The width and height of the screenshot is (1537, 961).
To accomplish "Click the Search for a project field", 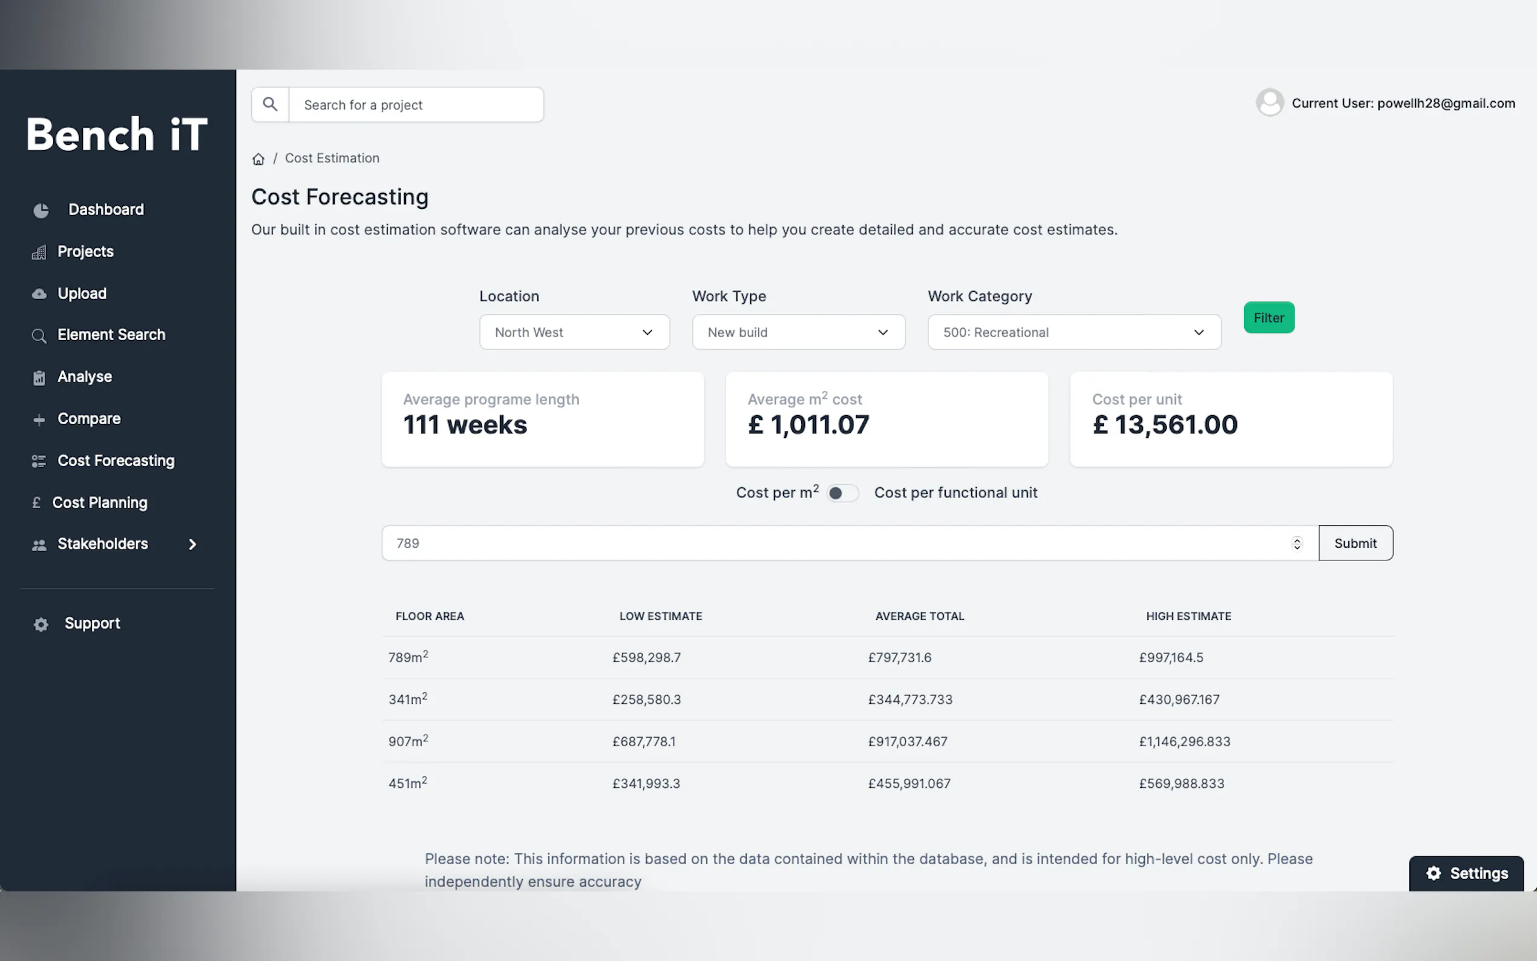I will click(416, 105).
